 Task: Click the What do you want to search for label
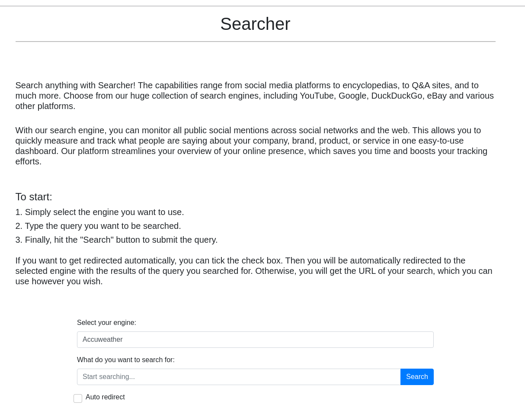[126, 360]
